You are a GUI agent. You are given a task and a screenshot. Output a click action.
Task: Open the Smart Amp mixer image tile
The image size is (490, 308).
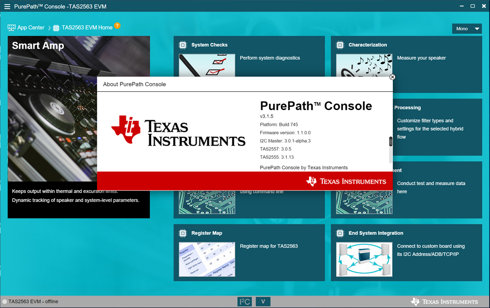click(x=79, y=109)
